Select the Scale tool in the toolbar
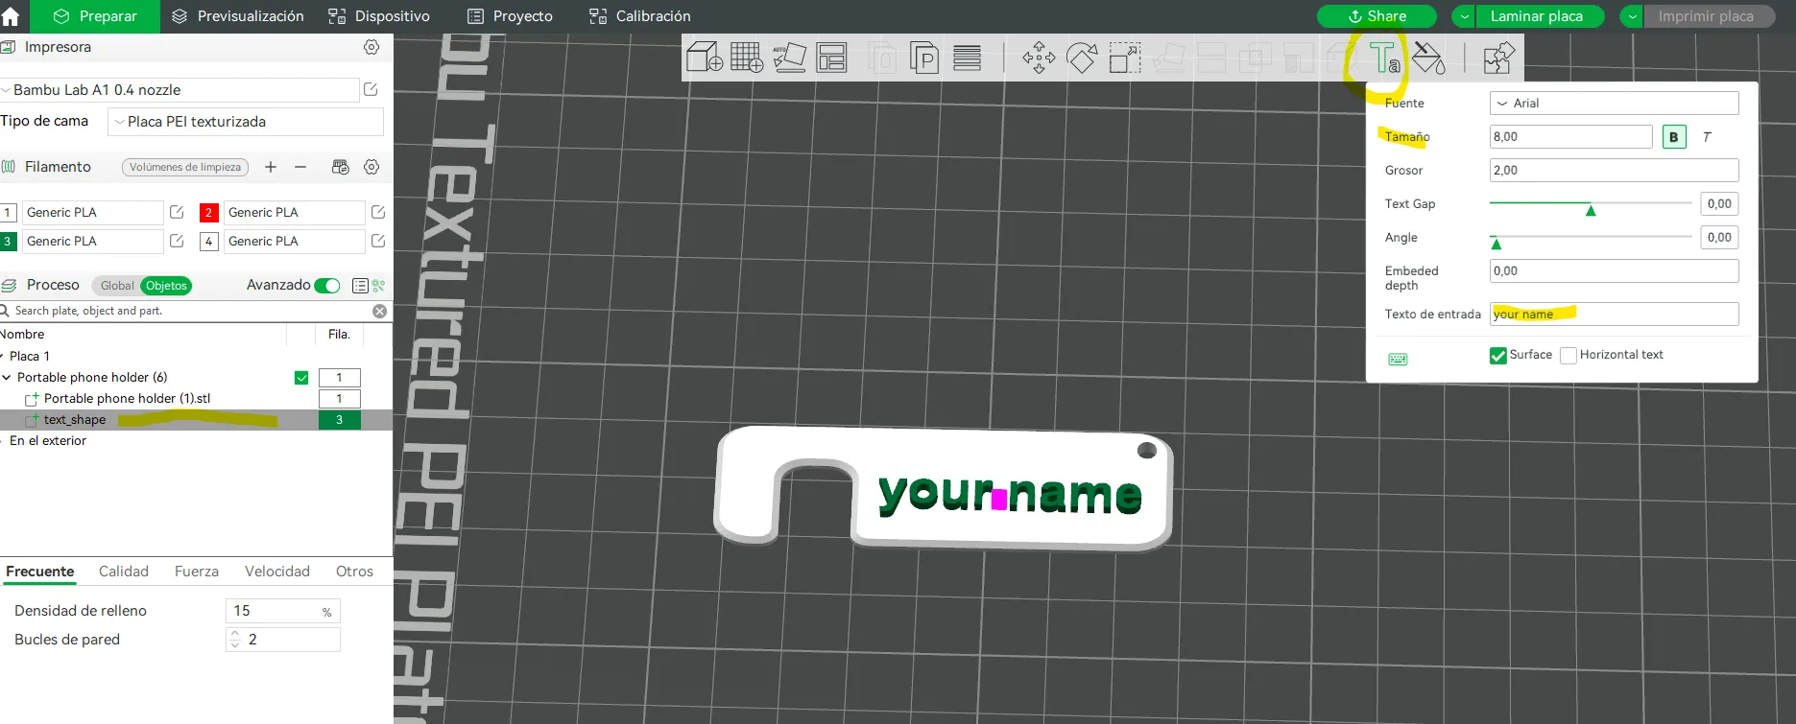This screenshot has height=724, width=1796. tap(1125, 58)
